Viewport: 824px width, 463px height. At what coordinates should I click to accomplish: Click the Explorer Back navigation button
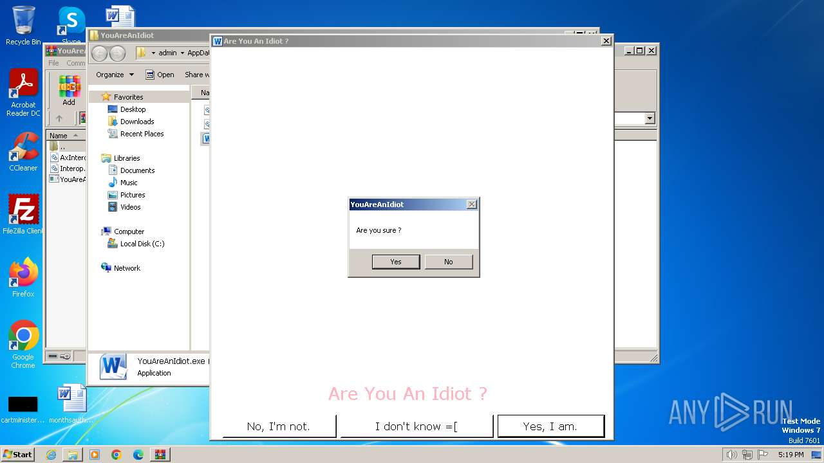[99, 53]
